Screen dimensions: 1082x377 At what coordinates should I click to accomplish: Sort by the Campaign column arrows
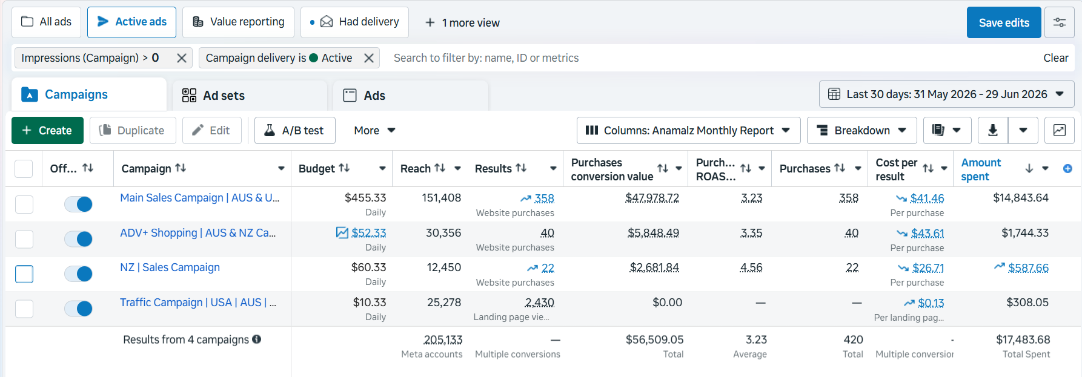click(181, 168)
